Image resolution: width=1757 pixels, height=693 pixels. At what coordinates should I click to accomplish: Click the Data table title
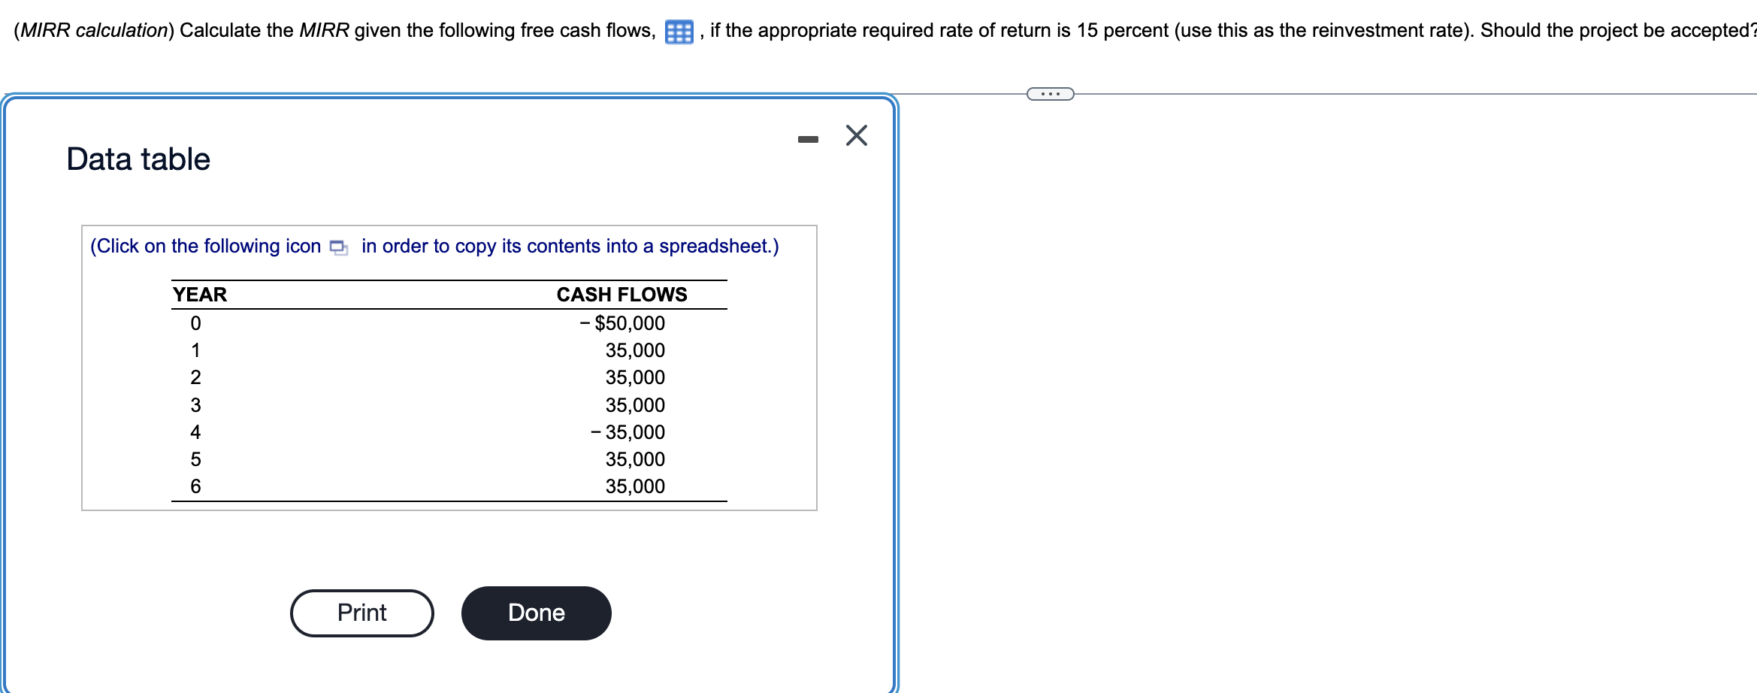point(138,159)
